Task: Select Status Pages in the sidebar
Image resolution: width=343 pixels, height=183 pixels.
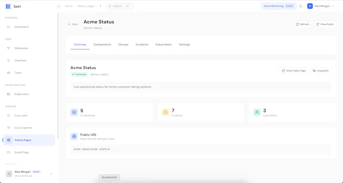Action: [x=28, y=140]
